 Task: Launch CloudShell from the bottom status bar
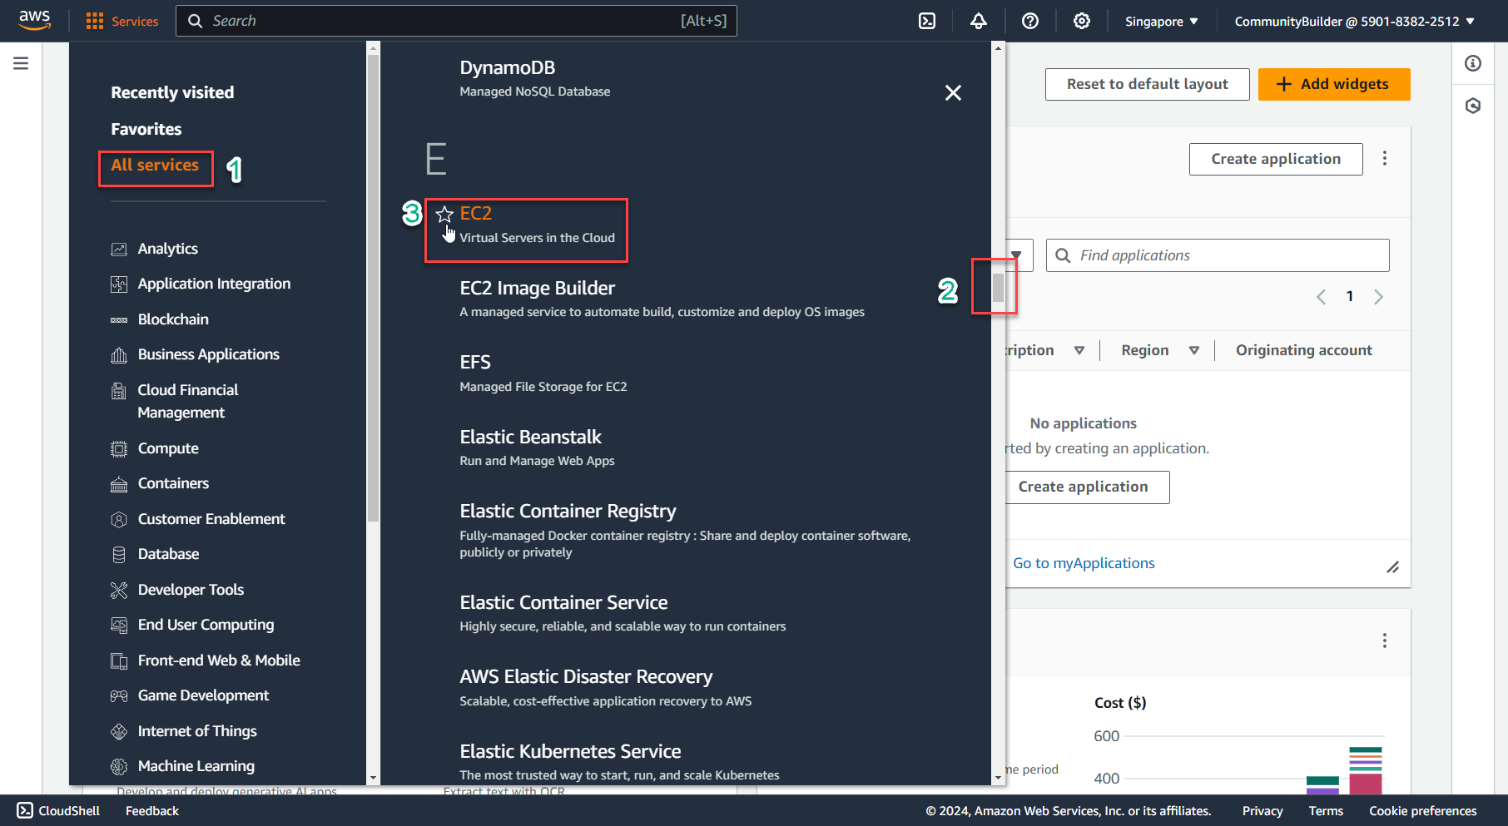click(57, 810)
